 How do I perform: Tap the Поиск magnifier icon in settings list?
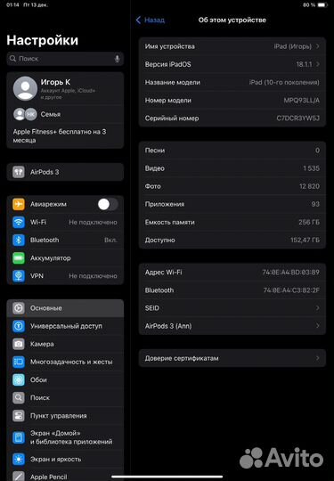(x=19, y=398)
